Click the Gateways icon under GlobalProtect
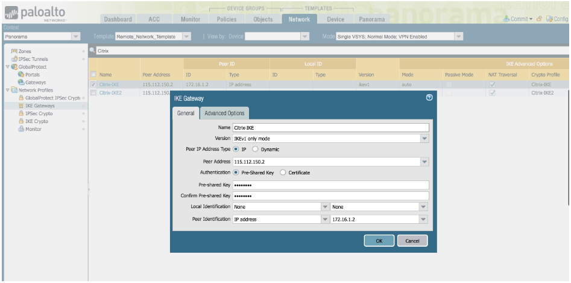Image resolution: width=571 pixels, height=283 pixels. pyautogui.click(x=21, y=82)
